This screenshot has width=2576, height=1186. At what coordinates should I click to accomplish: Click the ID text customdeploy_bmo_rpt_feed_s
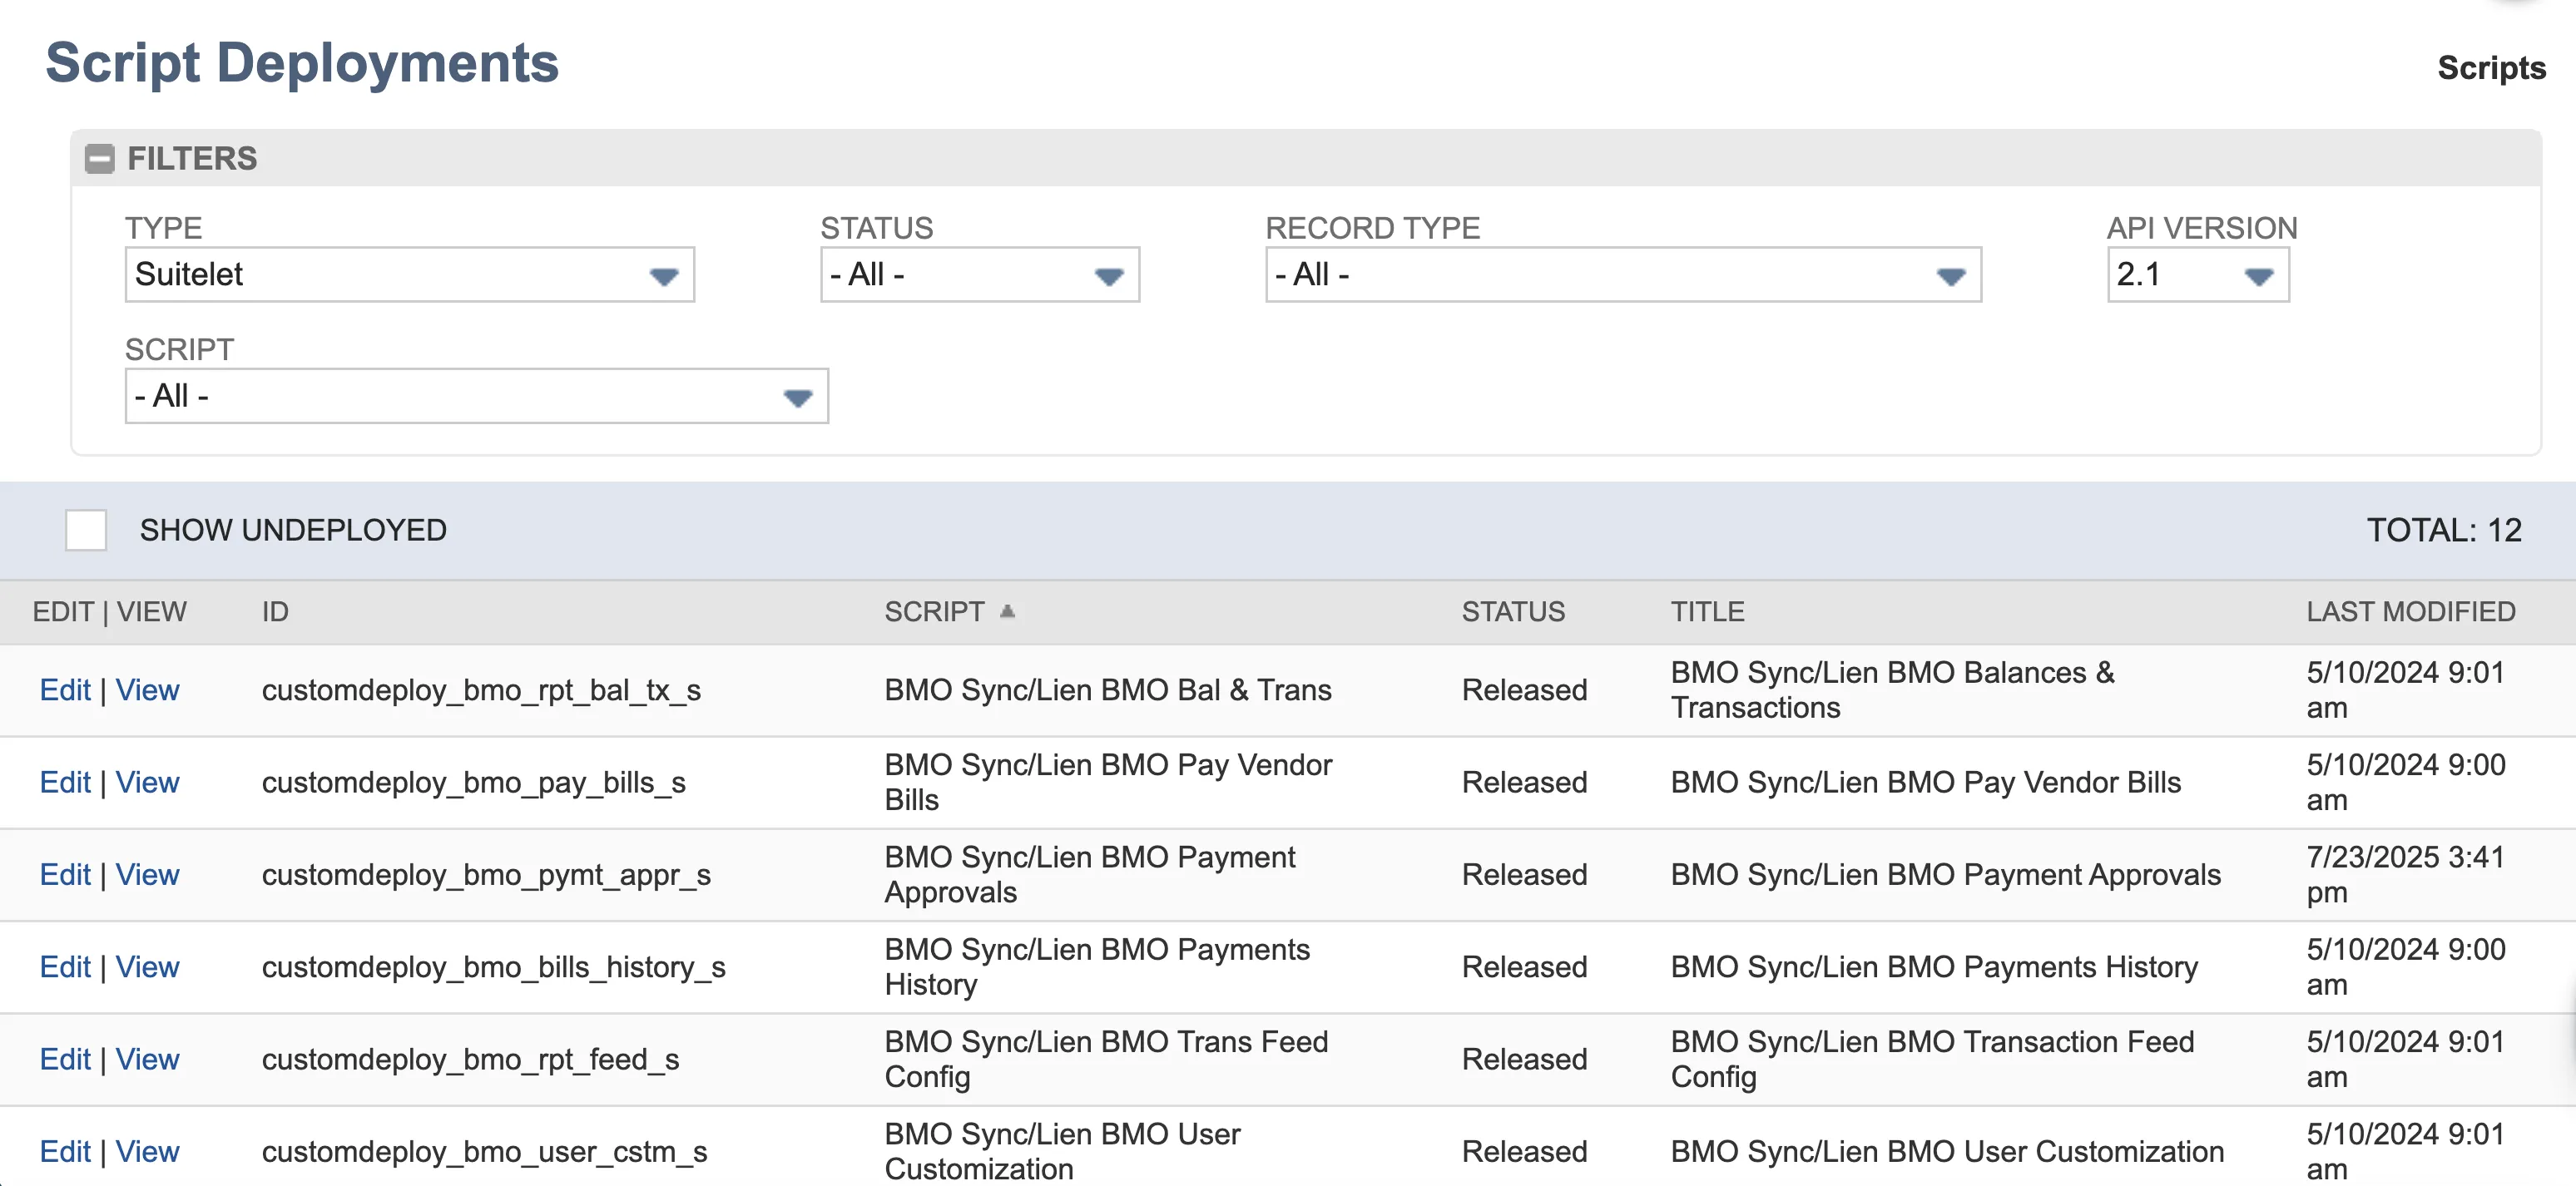[470, 1059]
